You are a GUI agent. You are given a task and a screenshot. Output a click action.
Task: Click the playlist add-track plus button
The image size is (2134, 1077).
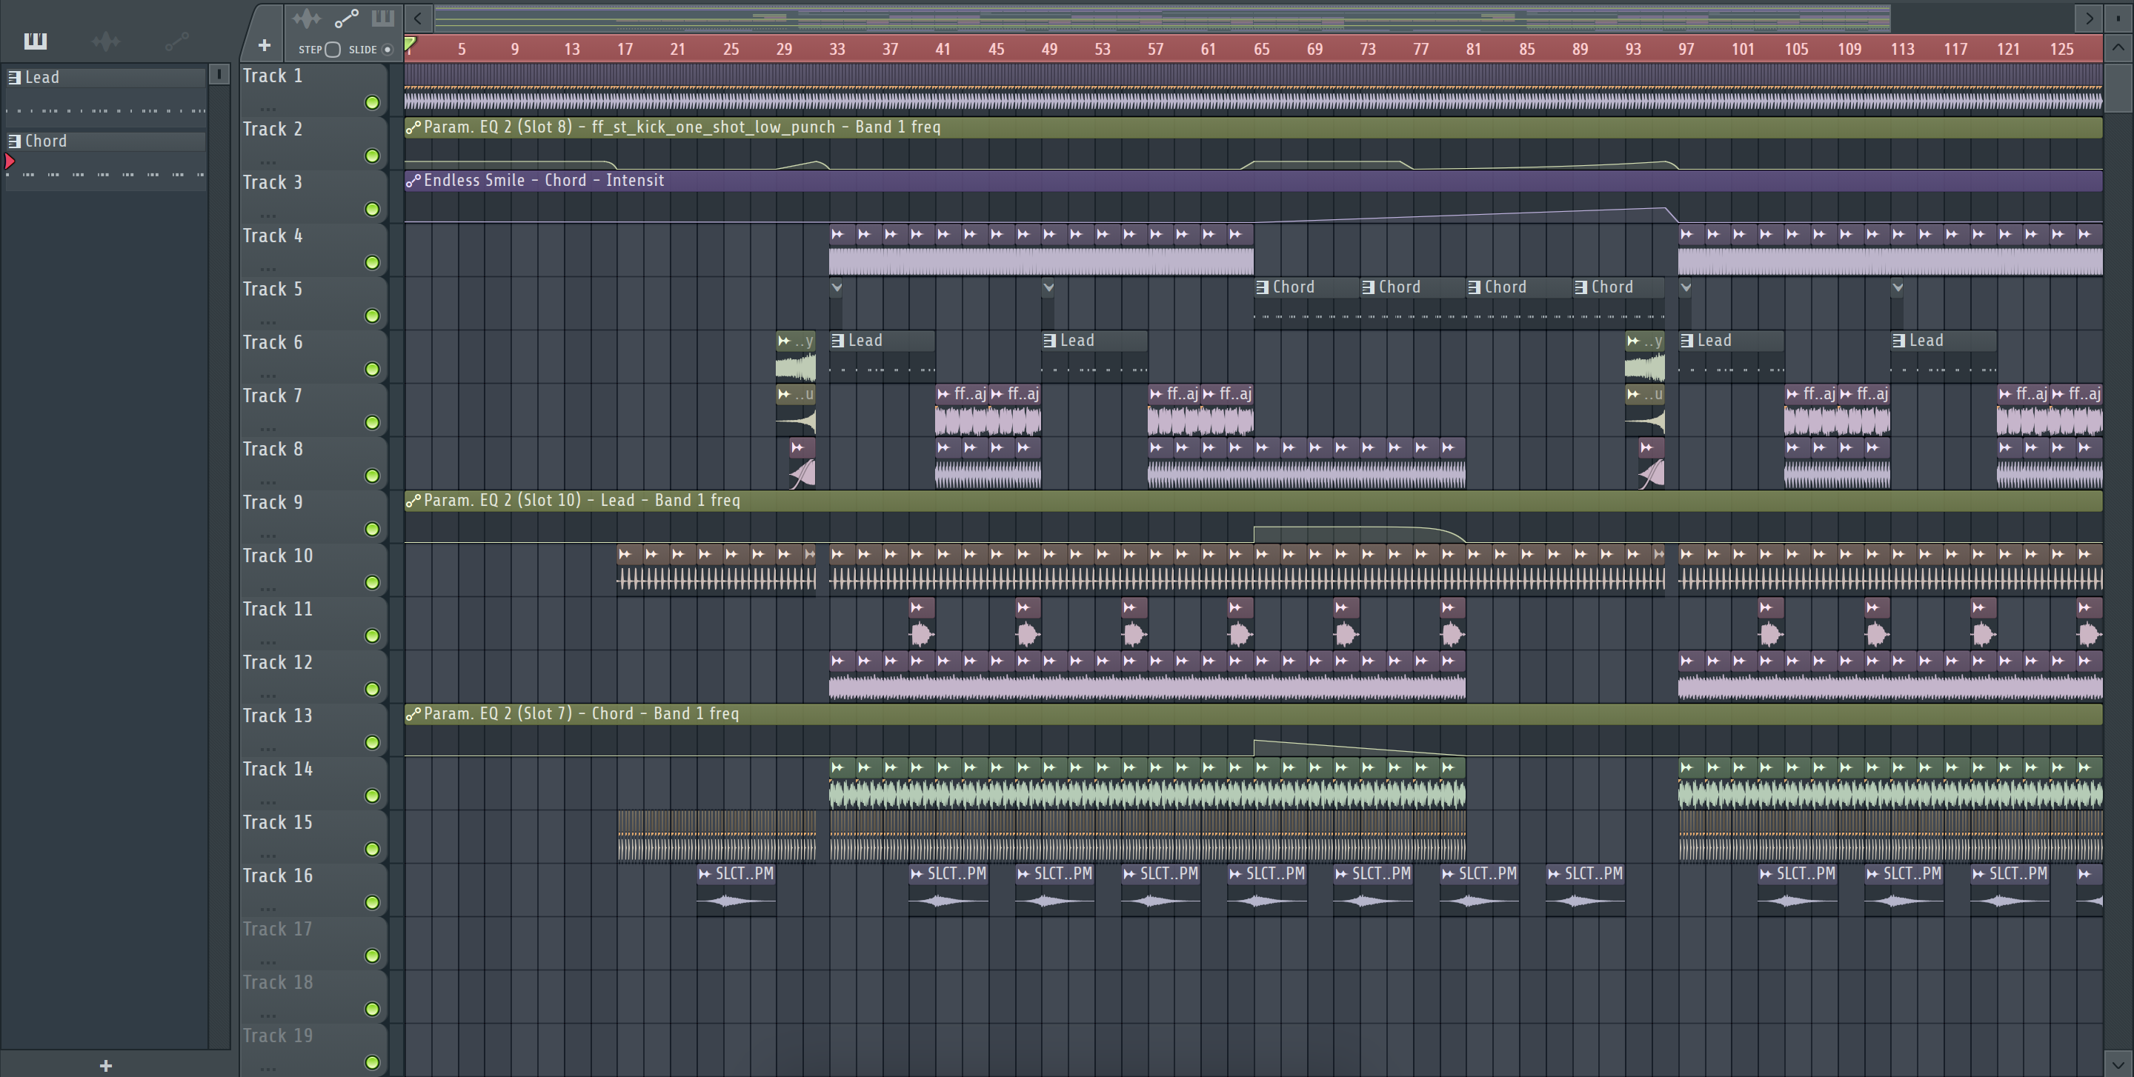coord(265,45)
